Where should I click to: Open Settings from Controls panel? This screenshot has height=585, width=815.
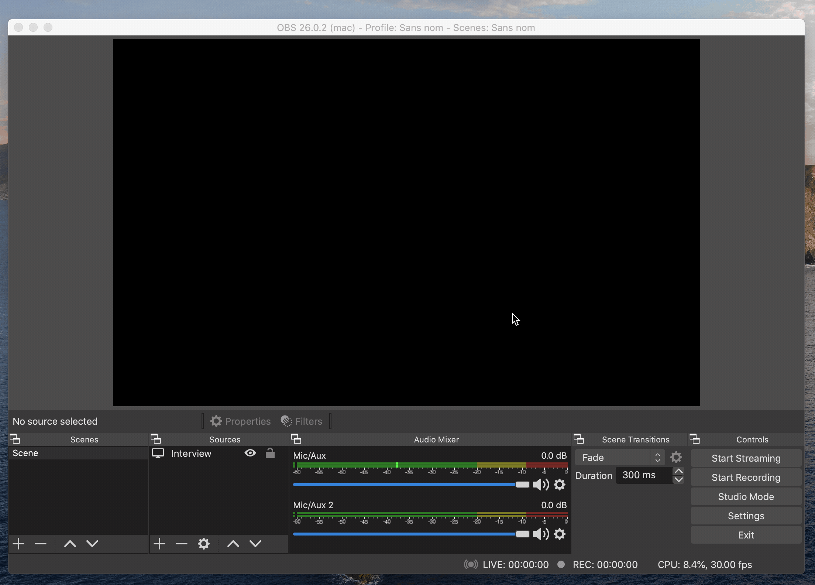(746, 516)
